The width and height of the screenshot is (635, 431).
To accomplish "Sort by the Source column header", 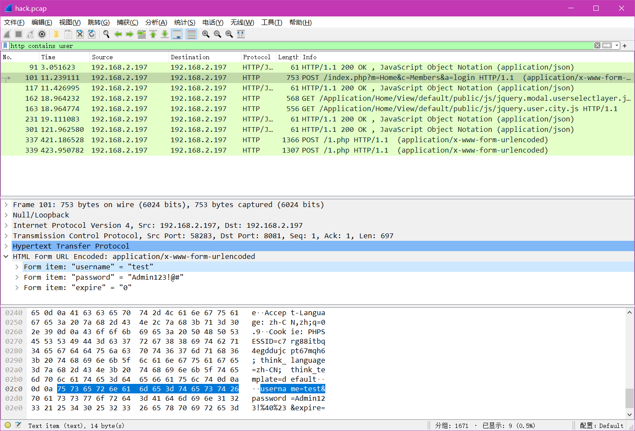I will pos(129,57).
